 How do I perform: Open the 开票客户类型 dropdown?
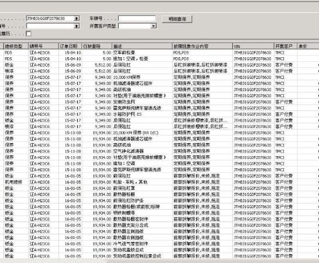pyautogui.click(x=153, y=26)
